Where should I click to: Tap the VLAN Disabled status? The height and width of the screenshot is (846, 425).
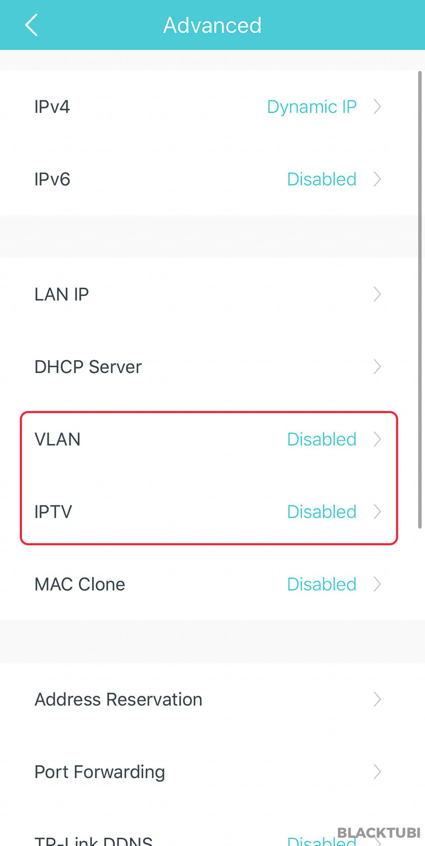click(x=322, y=439)
